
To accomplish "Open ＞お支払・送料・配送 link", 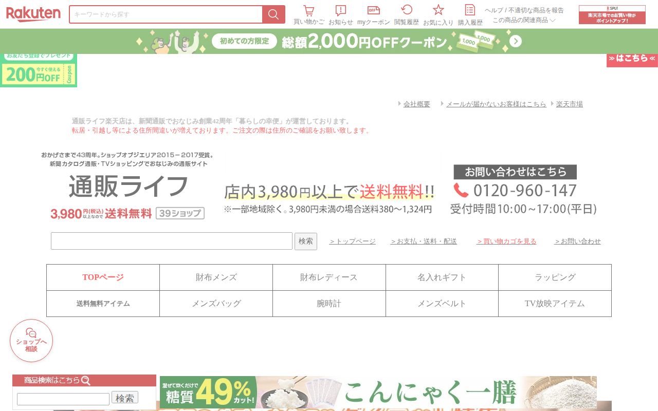I will click(424, 241).
